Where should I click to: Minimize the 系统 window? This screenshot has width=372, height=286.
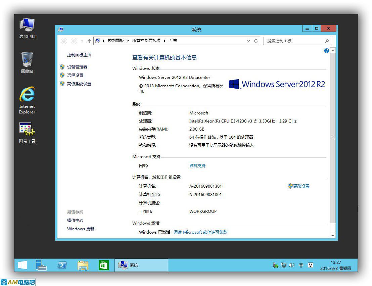click(x=307, y=28)
